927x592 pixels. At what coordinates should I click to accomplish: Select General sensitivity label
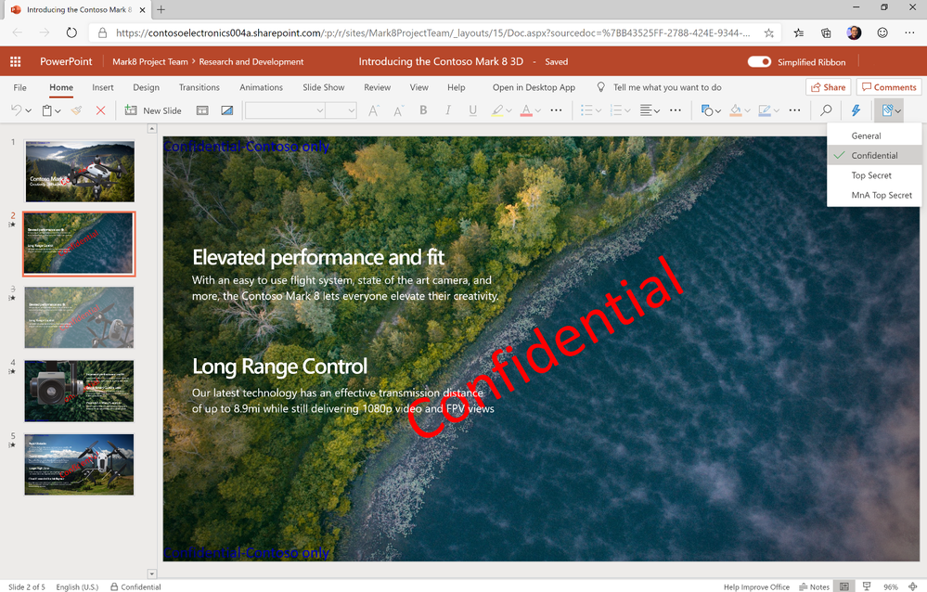[x=874, y=135]
